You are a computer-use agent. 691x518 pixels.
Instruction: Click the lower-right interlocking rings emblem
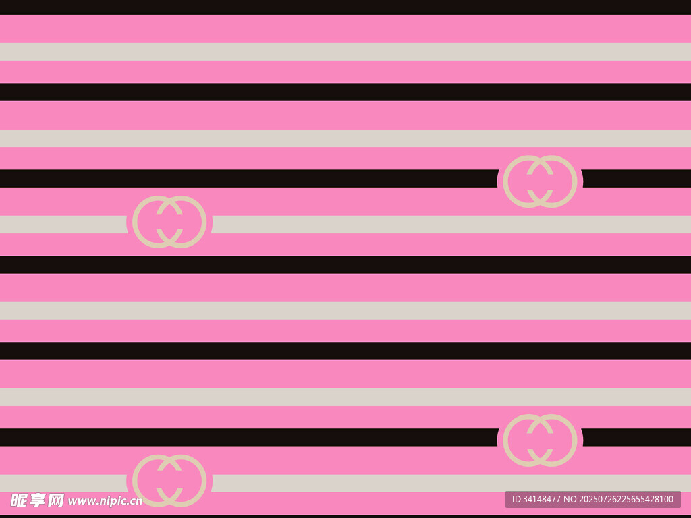point(540,440)
